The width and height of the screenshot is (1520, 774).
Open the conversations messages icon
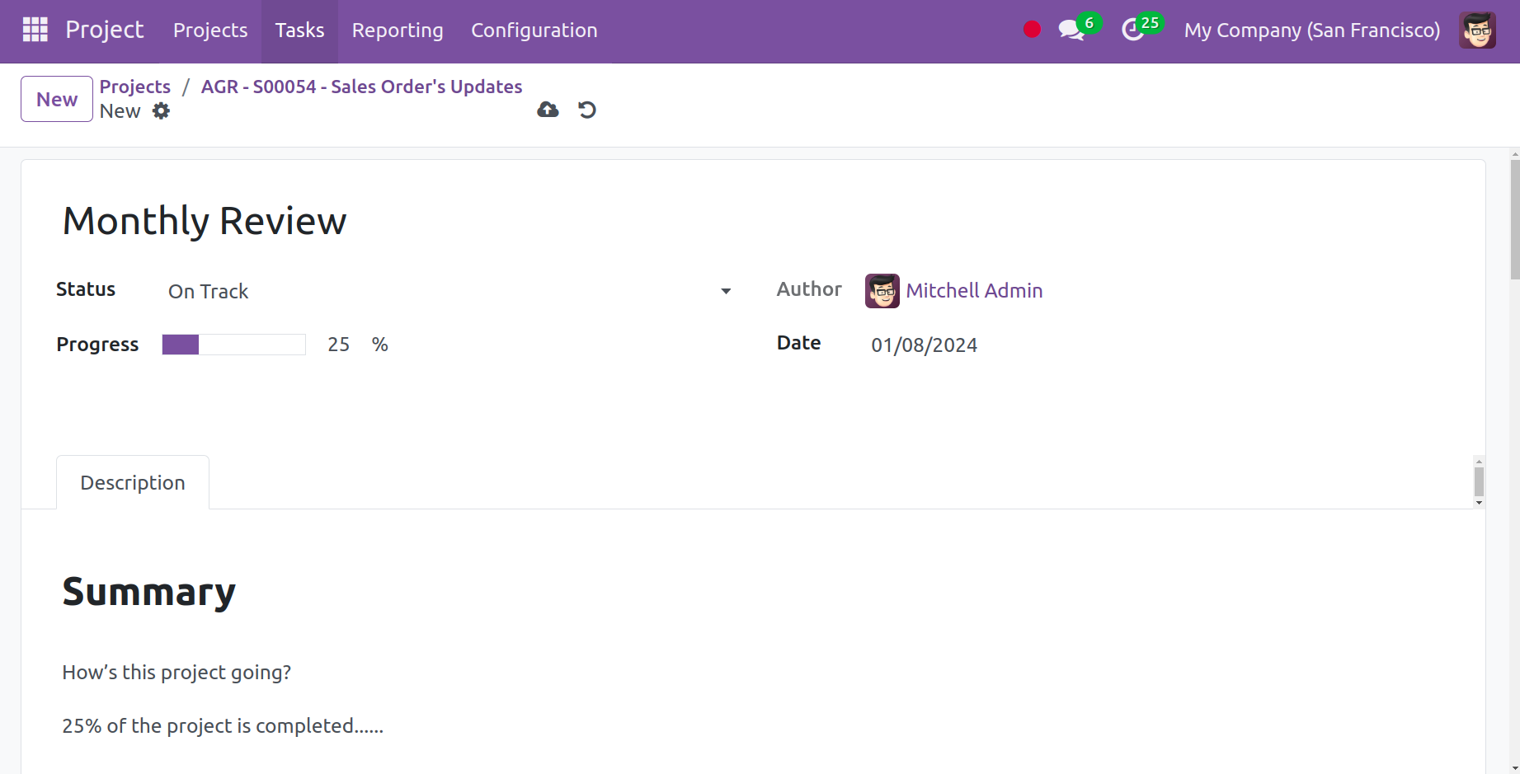click(x=1071, y=30)
